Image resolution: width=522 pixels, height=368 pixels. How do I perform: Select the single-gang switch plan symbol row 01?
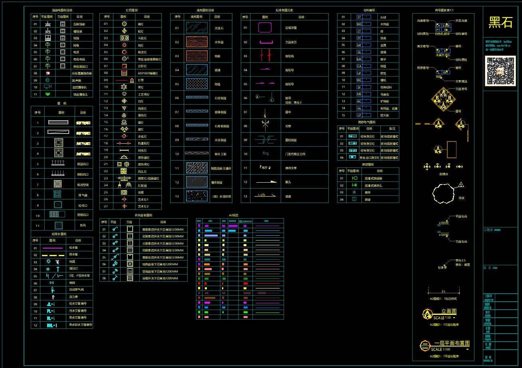[x=114, y=229]
